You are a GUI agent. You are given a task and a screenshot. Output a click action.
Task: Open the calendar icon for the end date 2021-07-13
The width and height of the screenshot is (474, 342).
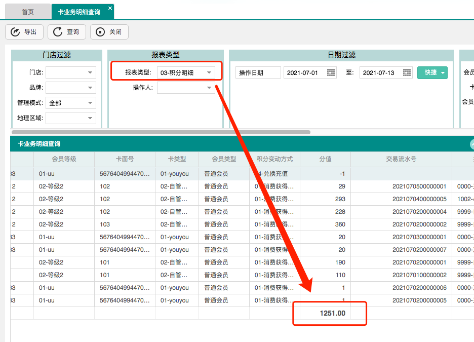pyautogui.click(x=407, y=72)
